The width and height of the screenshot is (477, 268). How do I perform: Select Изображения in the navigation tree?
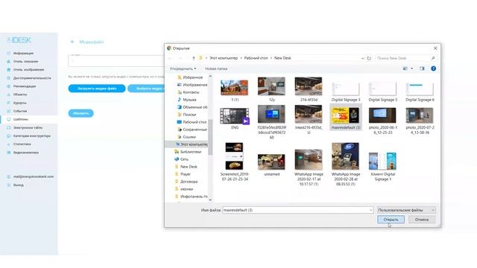195,85
